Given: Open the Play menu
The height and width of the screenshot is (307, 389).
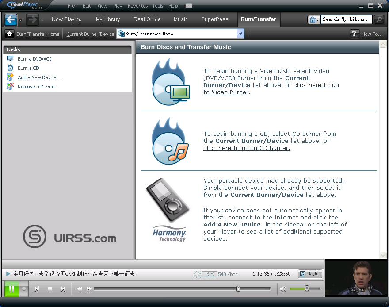Looking at the screenshot, I should (x=118, y=6).
